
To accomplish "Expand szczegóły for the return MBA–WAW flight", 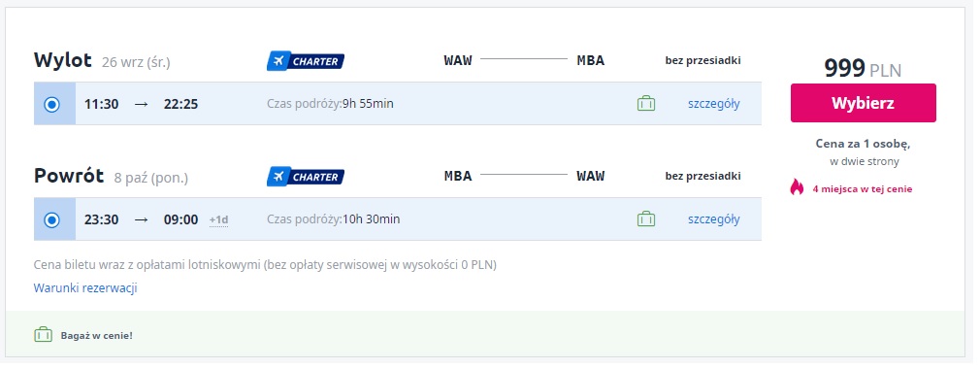I will coord(714,219).
